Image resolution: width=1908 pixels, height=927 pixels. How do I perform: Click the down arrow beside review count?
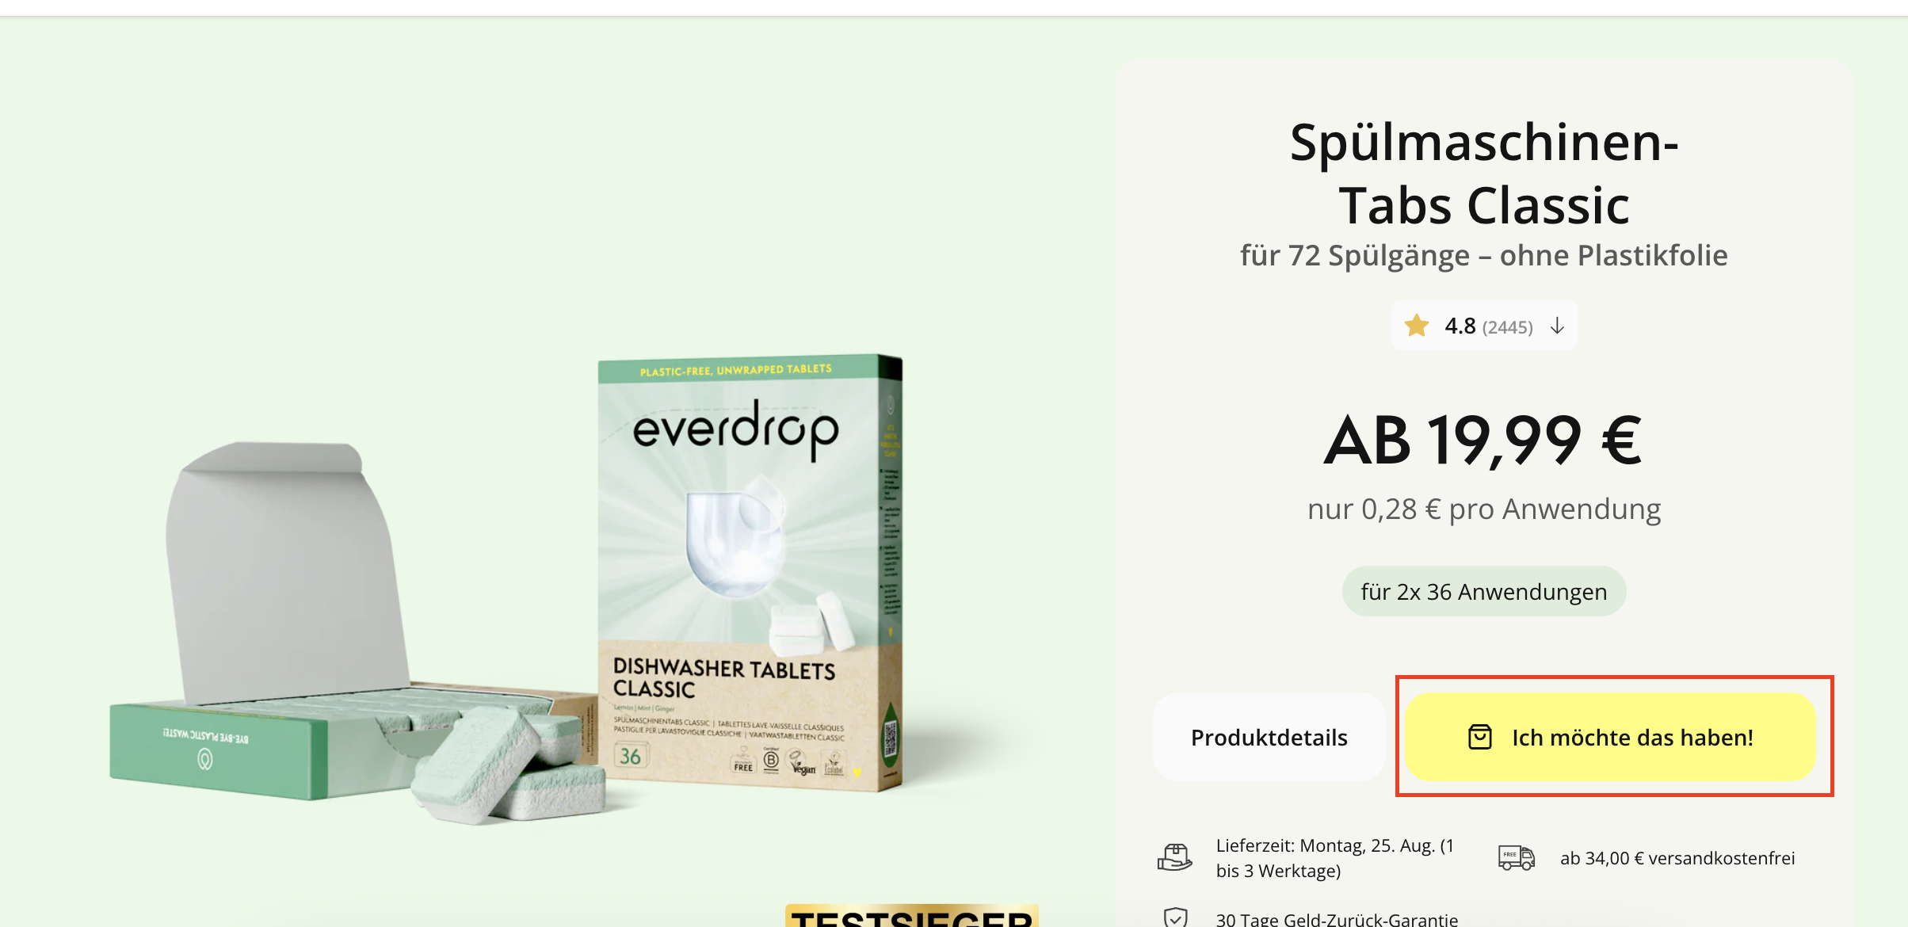(x=1557, y=326)
